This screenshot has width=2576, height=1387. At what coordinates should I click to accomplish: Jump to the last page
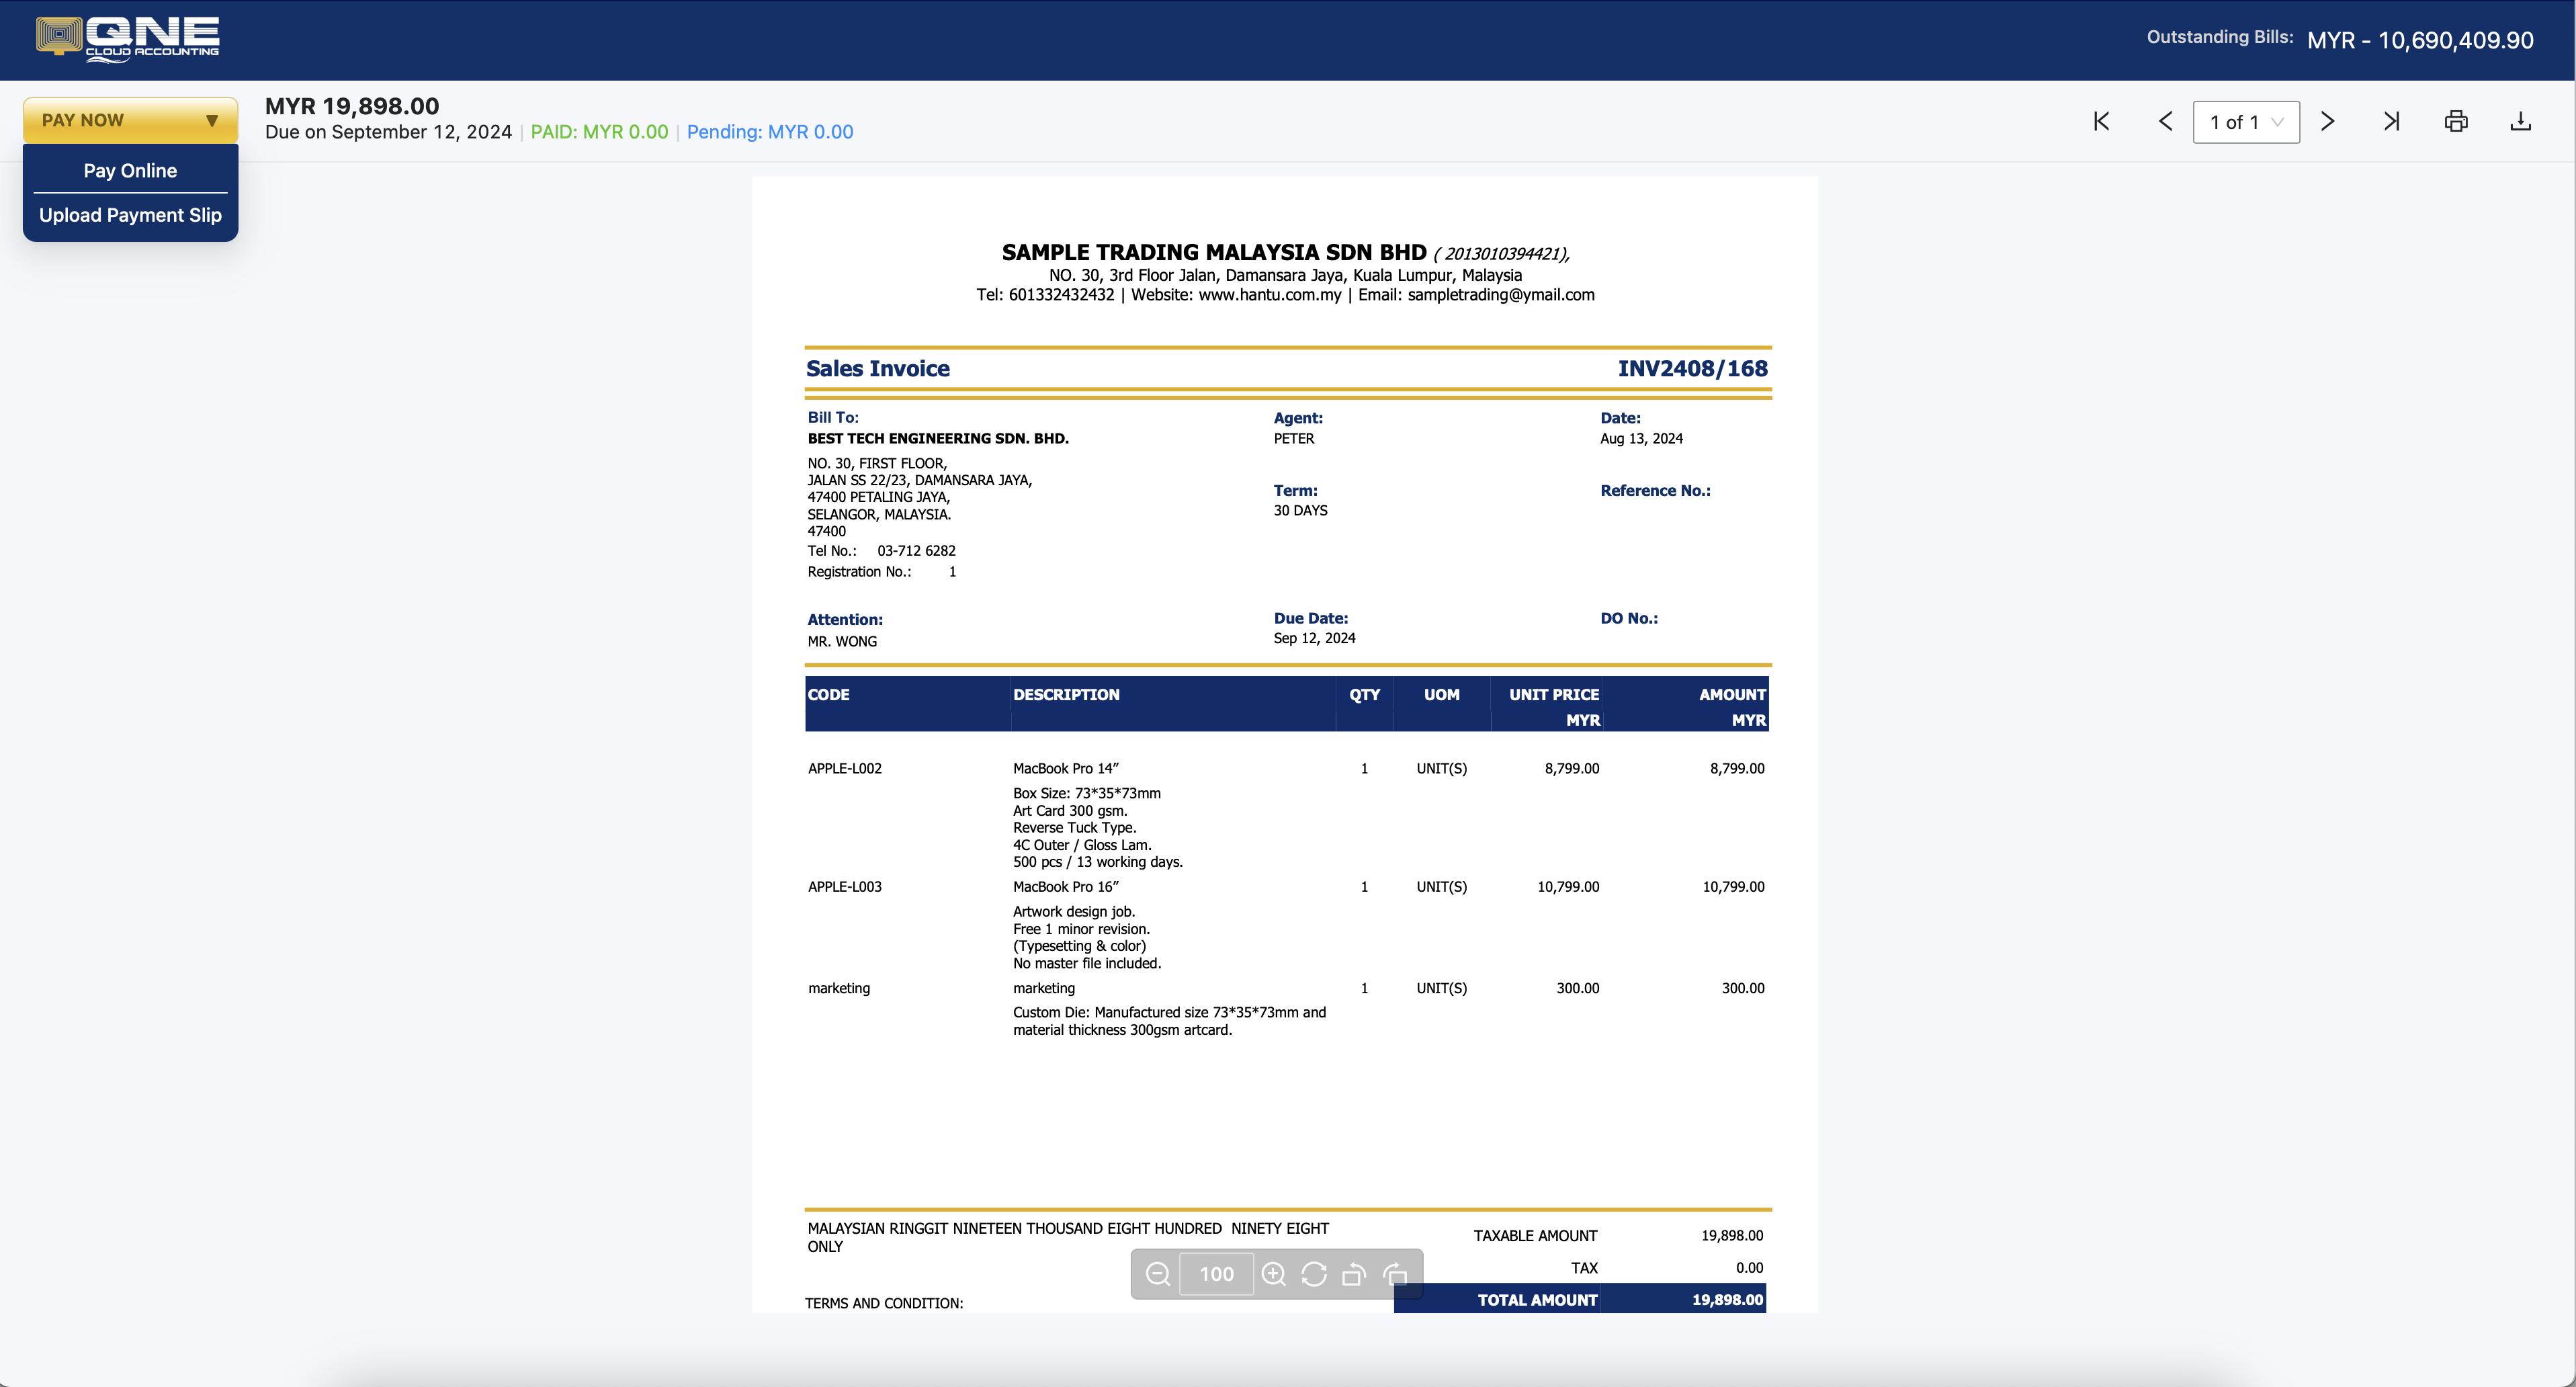point(2391,122)
